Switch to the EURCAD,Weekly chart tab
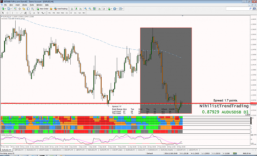257x156 pixels. pos(167,150)
